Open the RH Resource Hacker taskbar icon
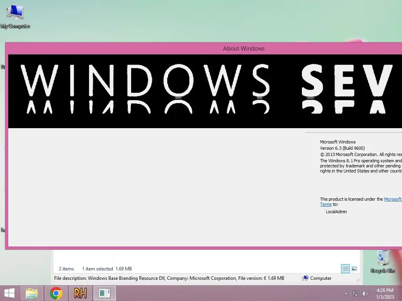The height and width of the screenshot is (301, 402). (x=80, y=293)
